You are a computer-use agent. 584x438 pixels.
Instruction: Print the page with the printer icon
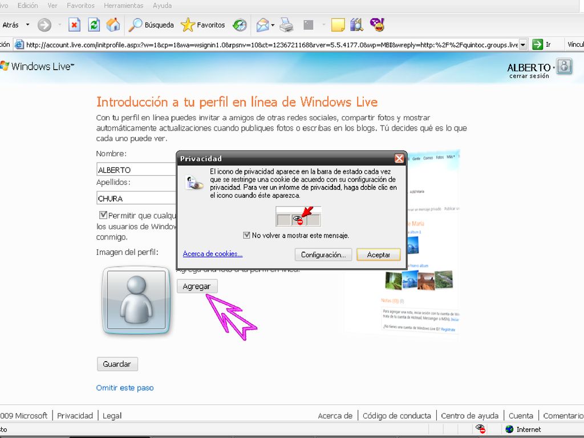pos(286,25)
